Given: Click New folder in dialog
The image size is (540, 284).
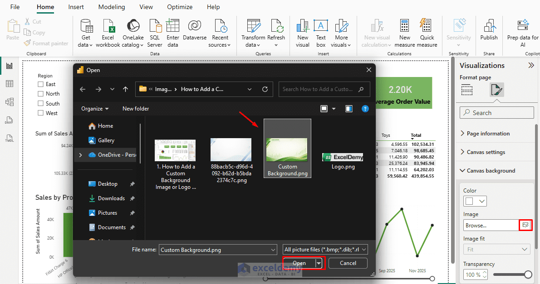Looking at the screenshot, I should pos(136,109).
